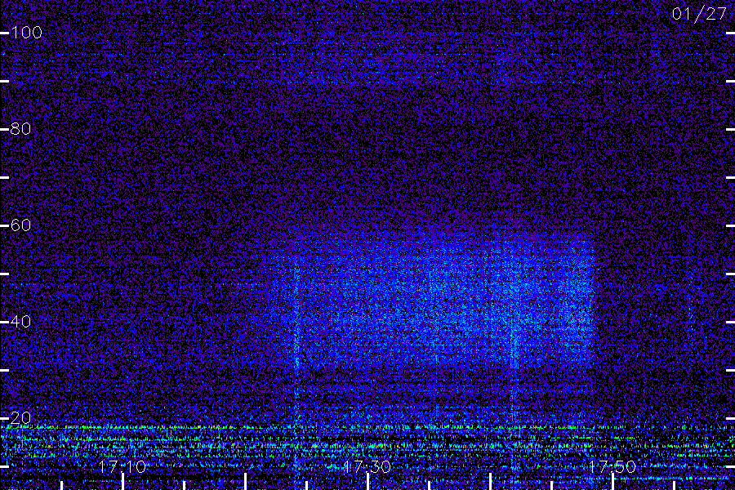Screen dimensions: 735x490
Task: Click the 17:30 time axis label
Action: pyautogui.click(x=367, y=466)
